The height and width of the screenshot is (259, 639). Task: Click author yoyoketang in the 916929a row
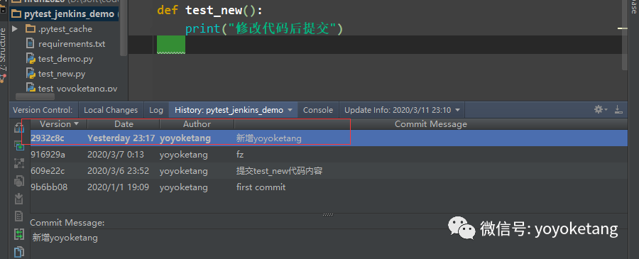(183, 155)
